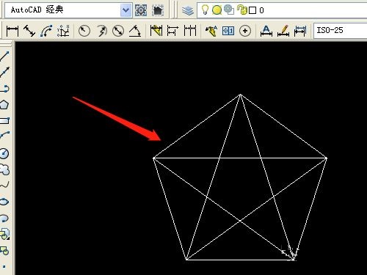Click the Dimension Text Edit pencil icon
367x275 pixels.
283,31
